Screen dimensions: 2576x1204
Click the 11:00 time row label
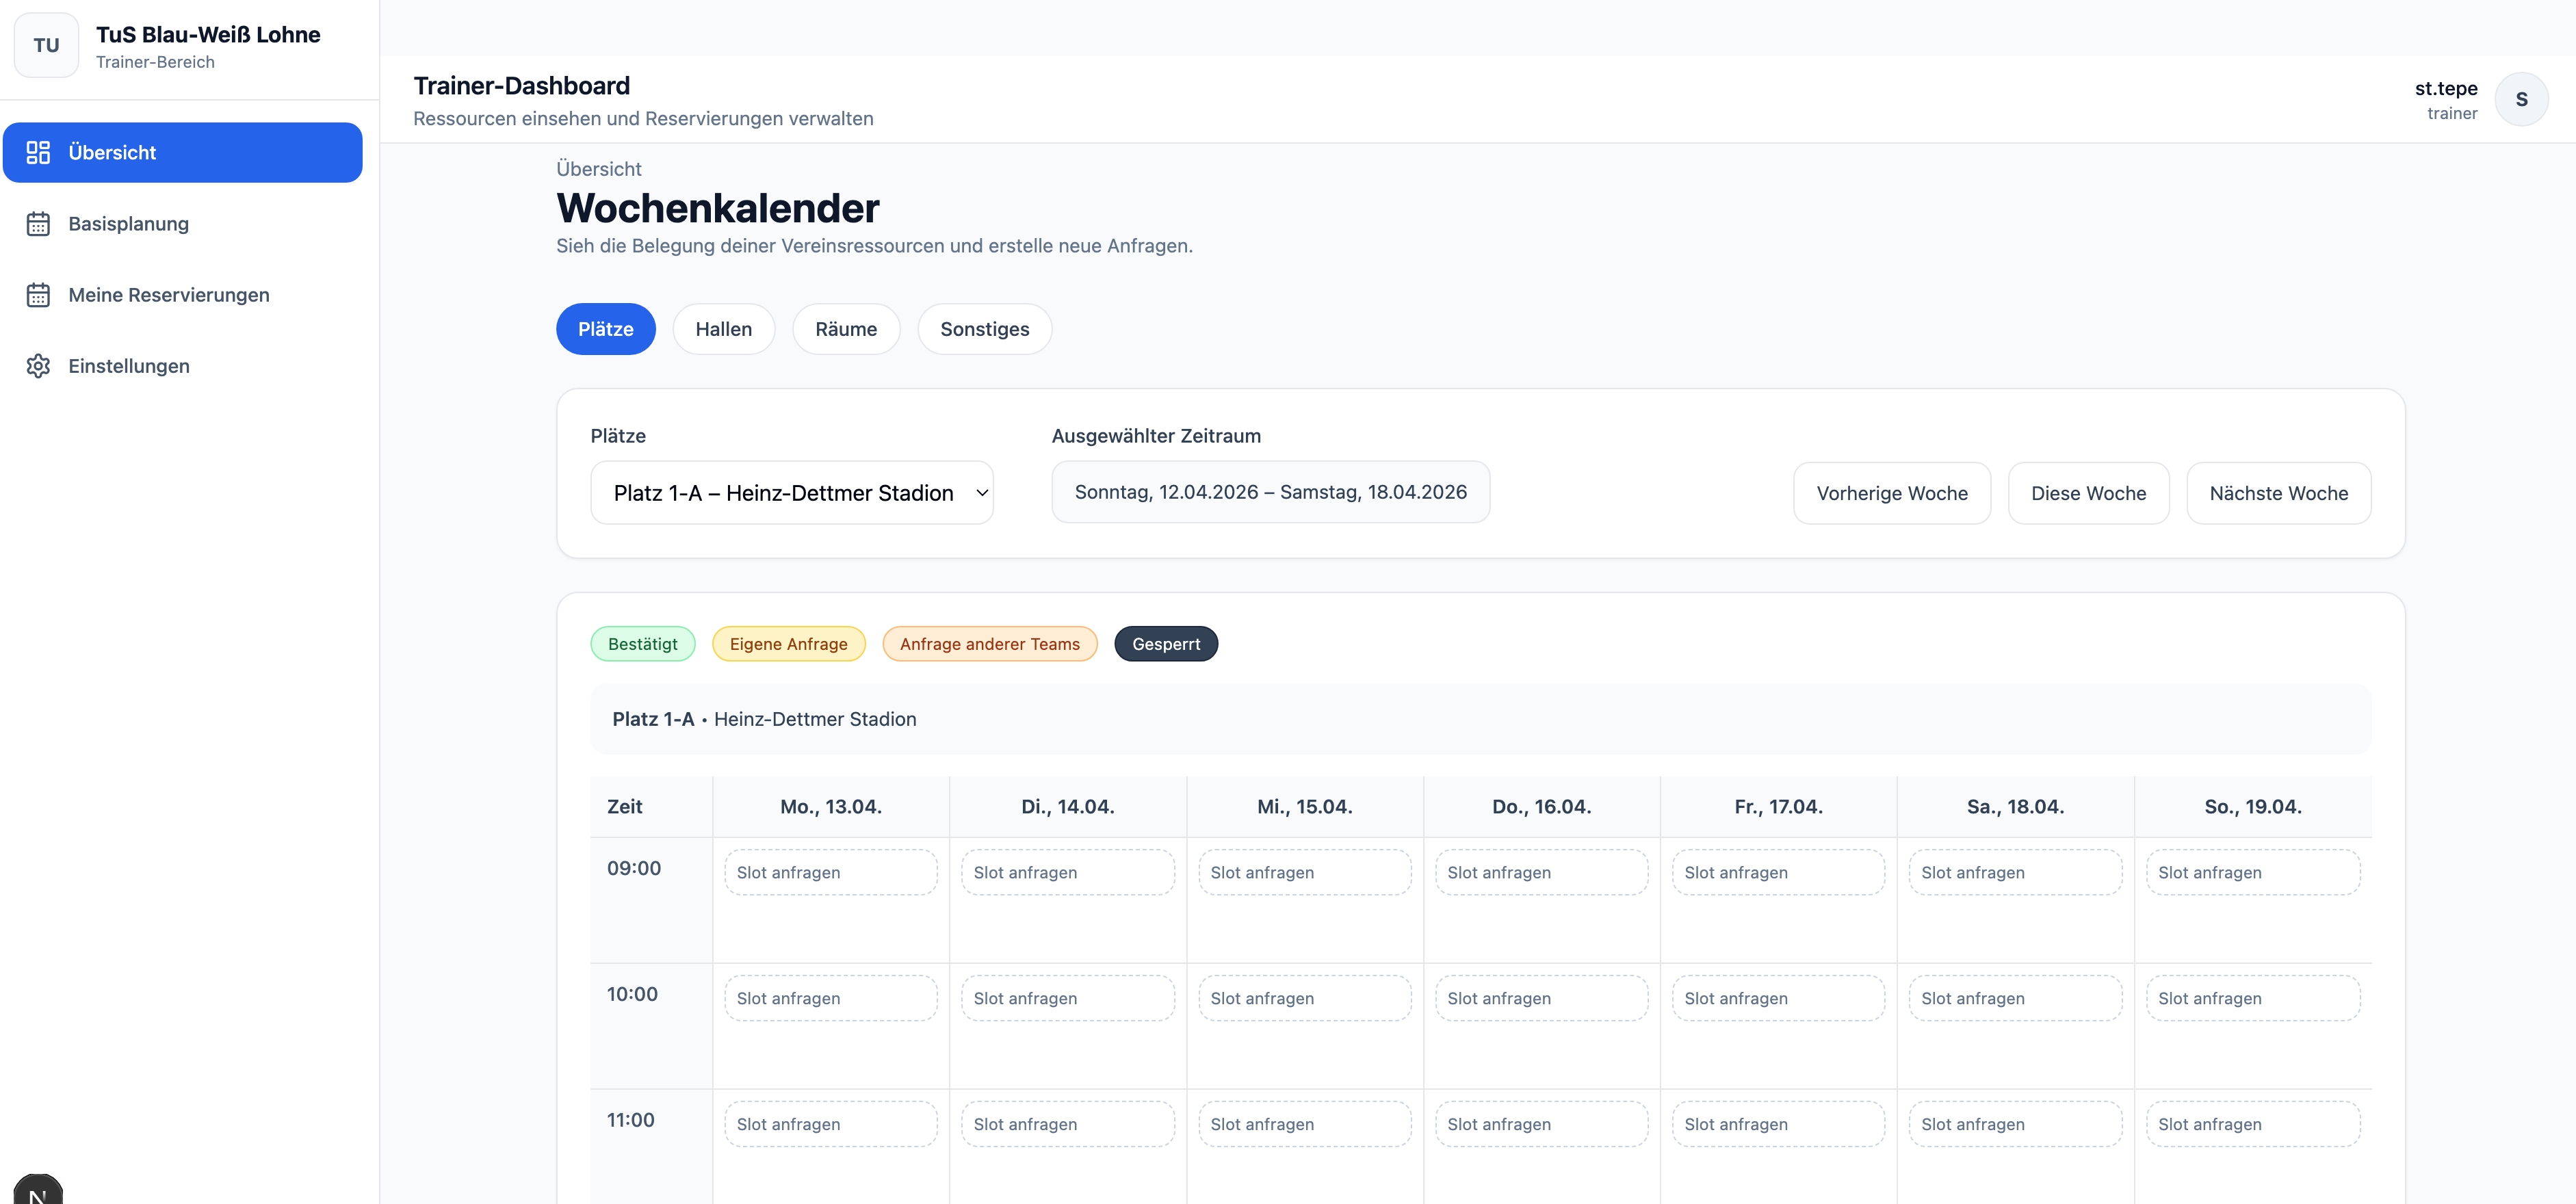coord(630,1120)
